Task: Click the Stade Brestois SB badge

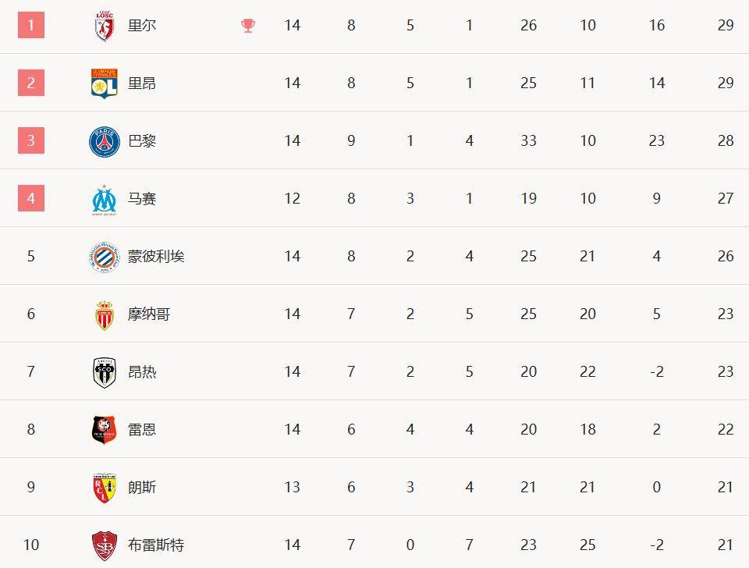Action: pyautogui.click(x=104, y=545)
